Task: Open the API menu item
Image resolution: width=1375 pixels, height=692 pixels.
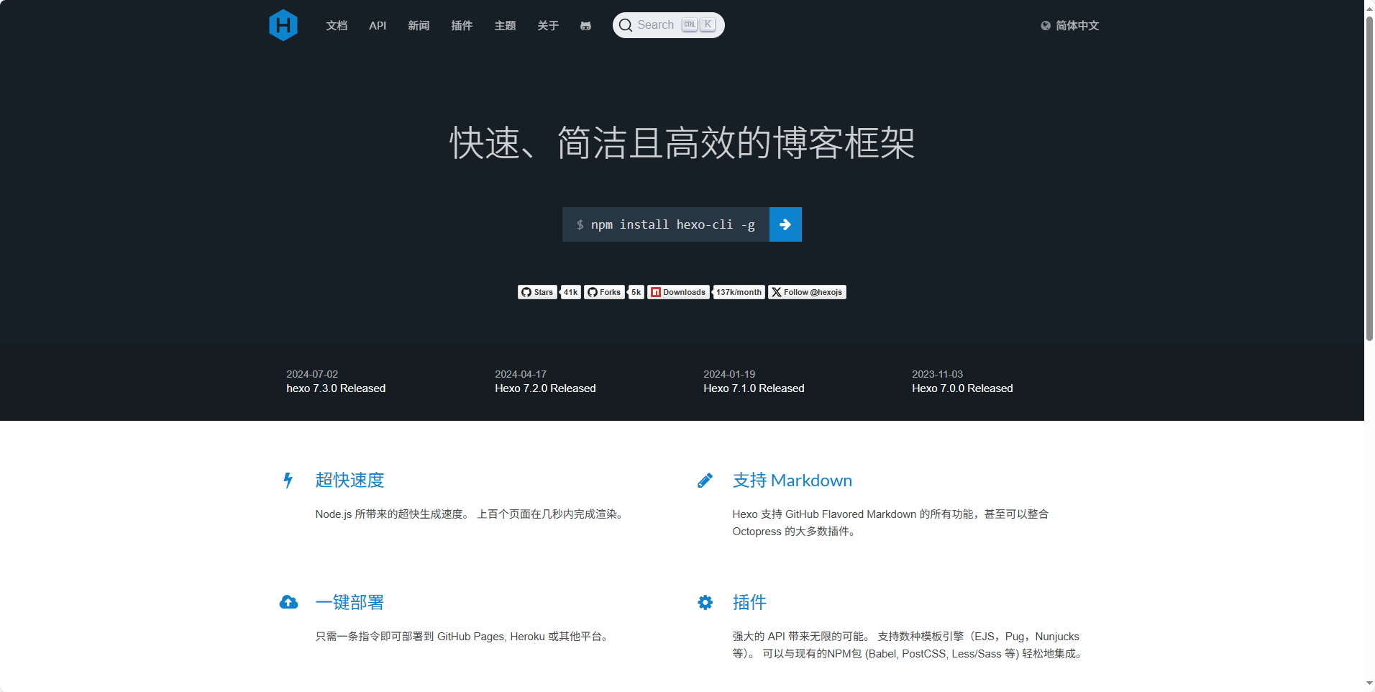Action: [378, 26]
